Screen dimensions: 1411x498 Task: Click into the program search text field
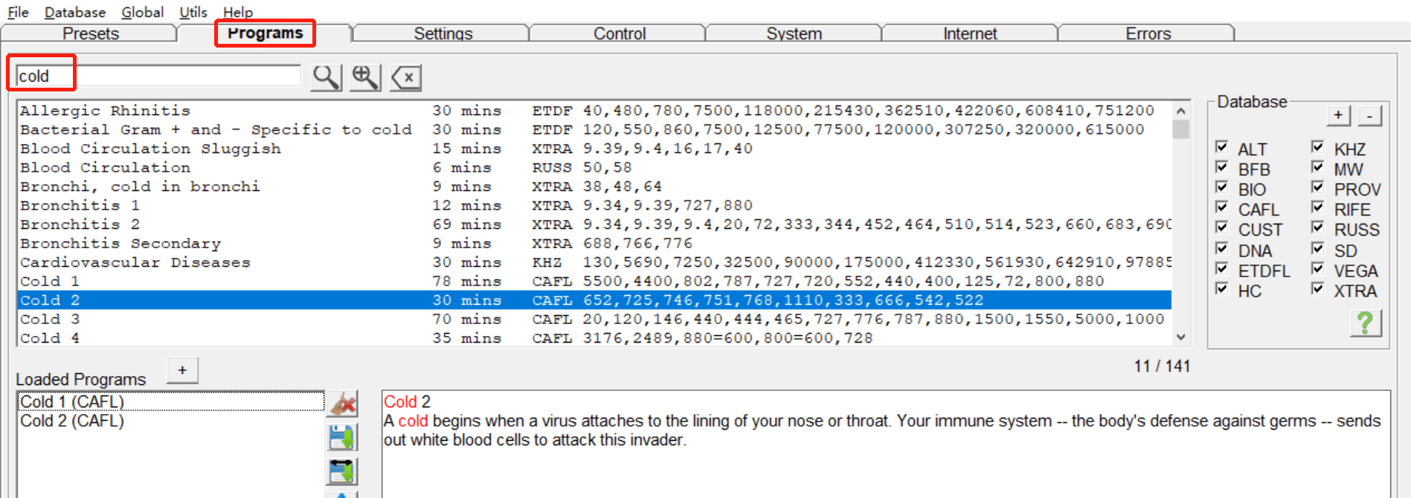[159, 76]
